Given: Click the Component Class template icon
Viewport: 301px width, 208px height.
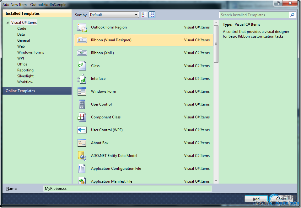Looking at the screenshot, I should point(82,117).
